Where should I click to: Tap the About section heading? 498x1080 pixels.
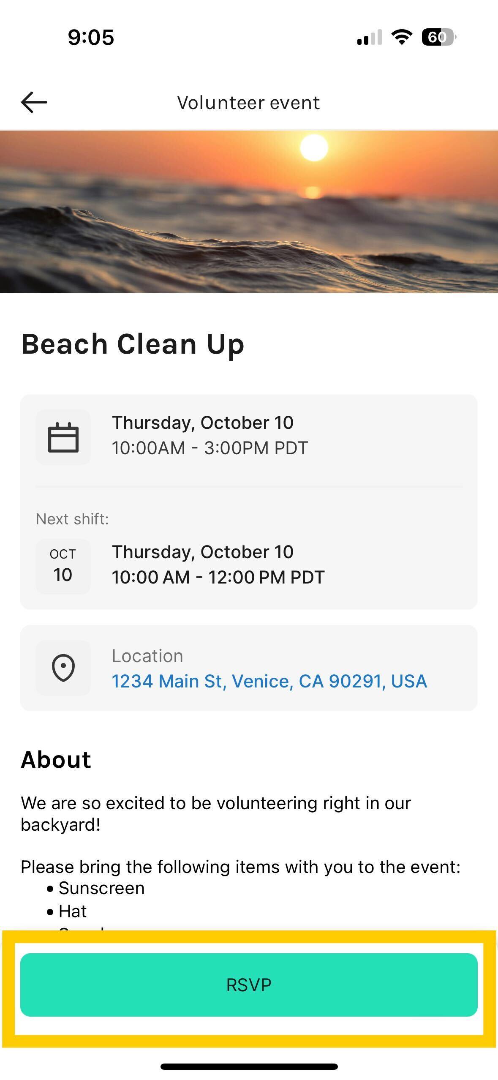pyautogui.click(x=56, y=760)
